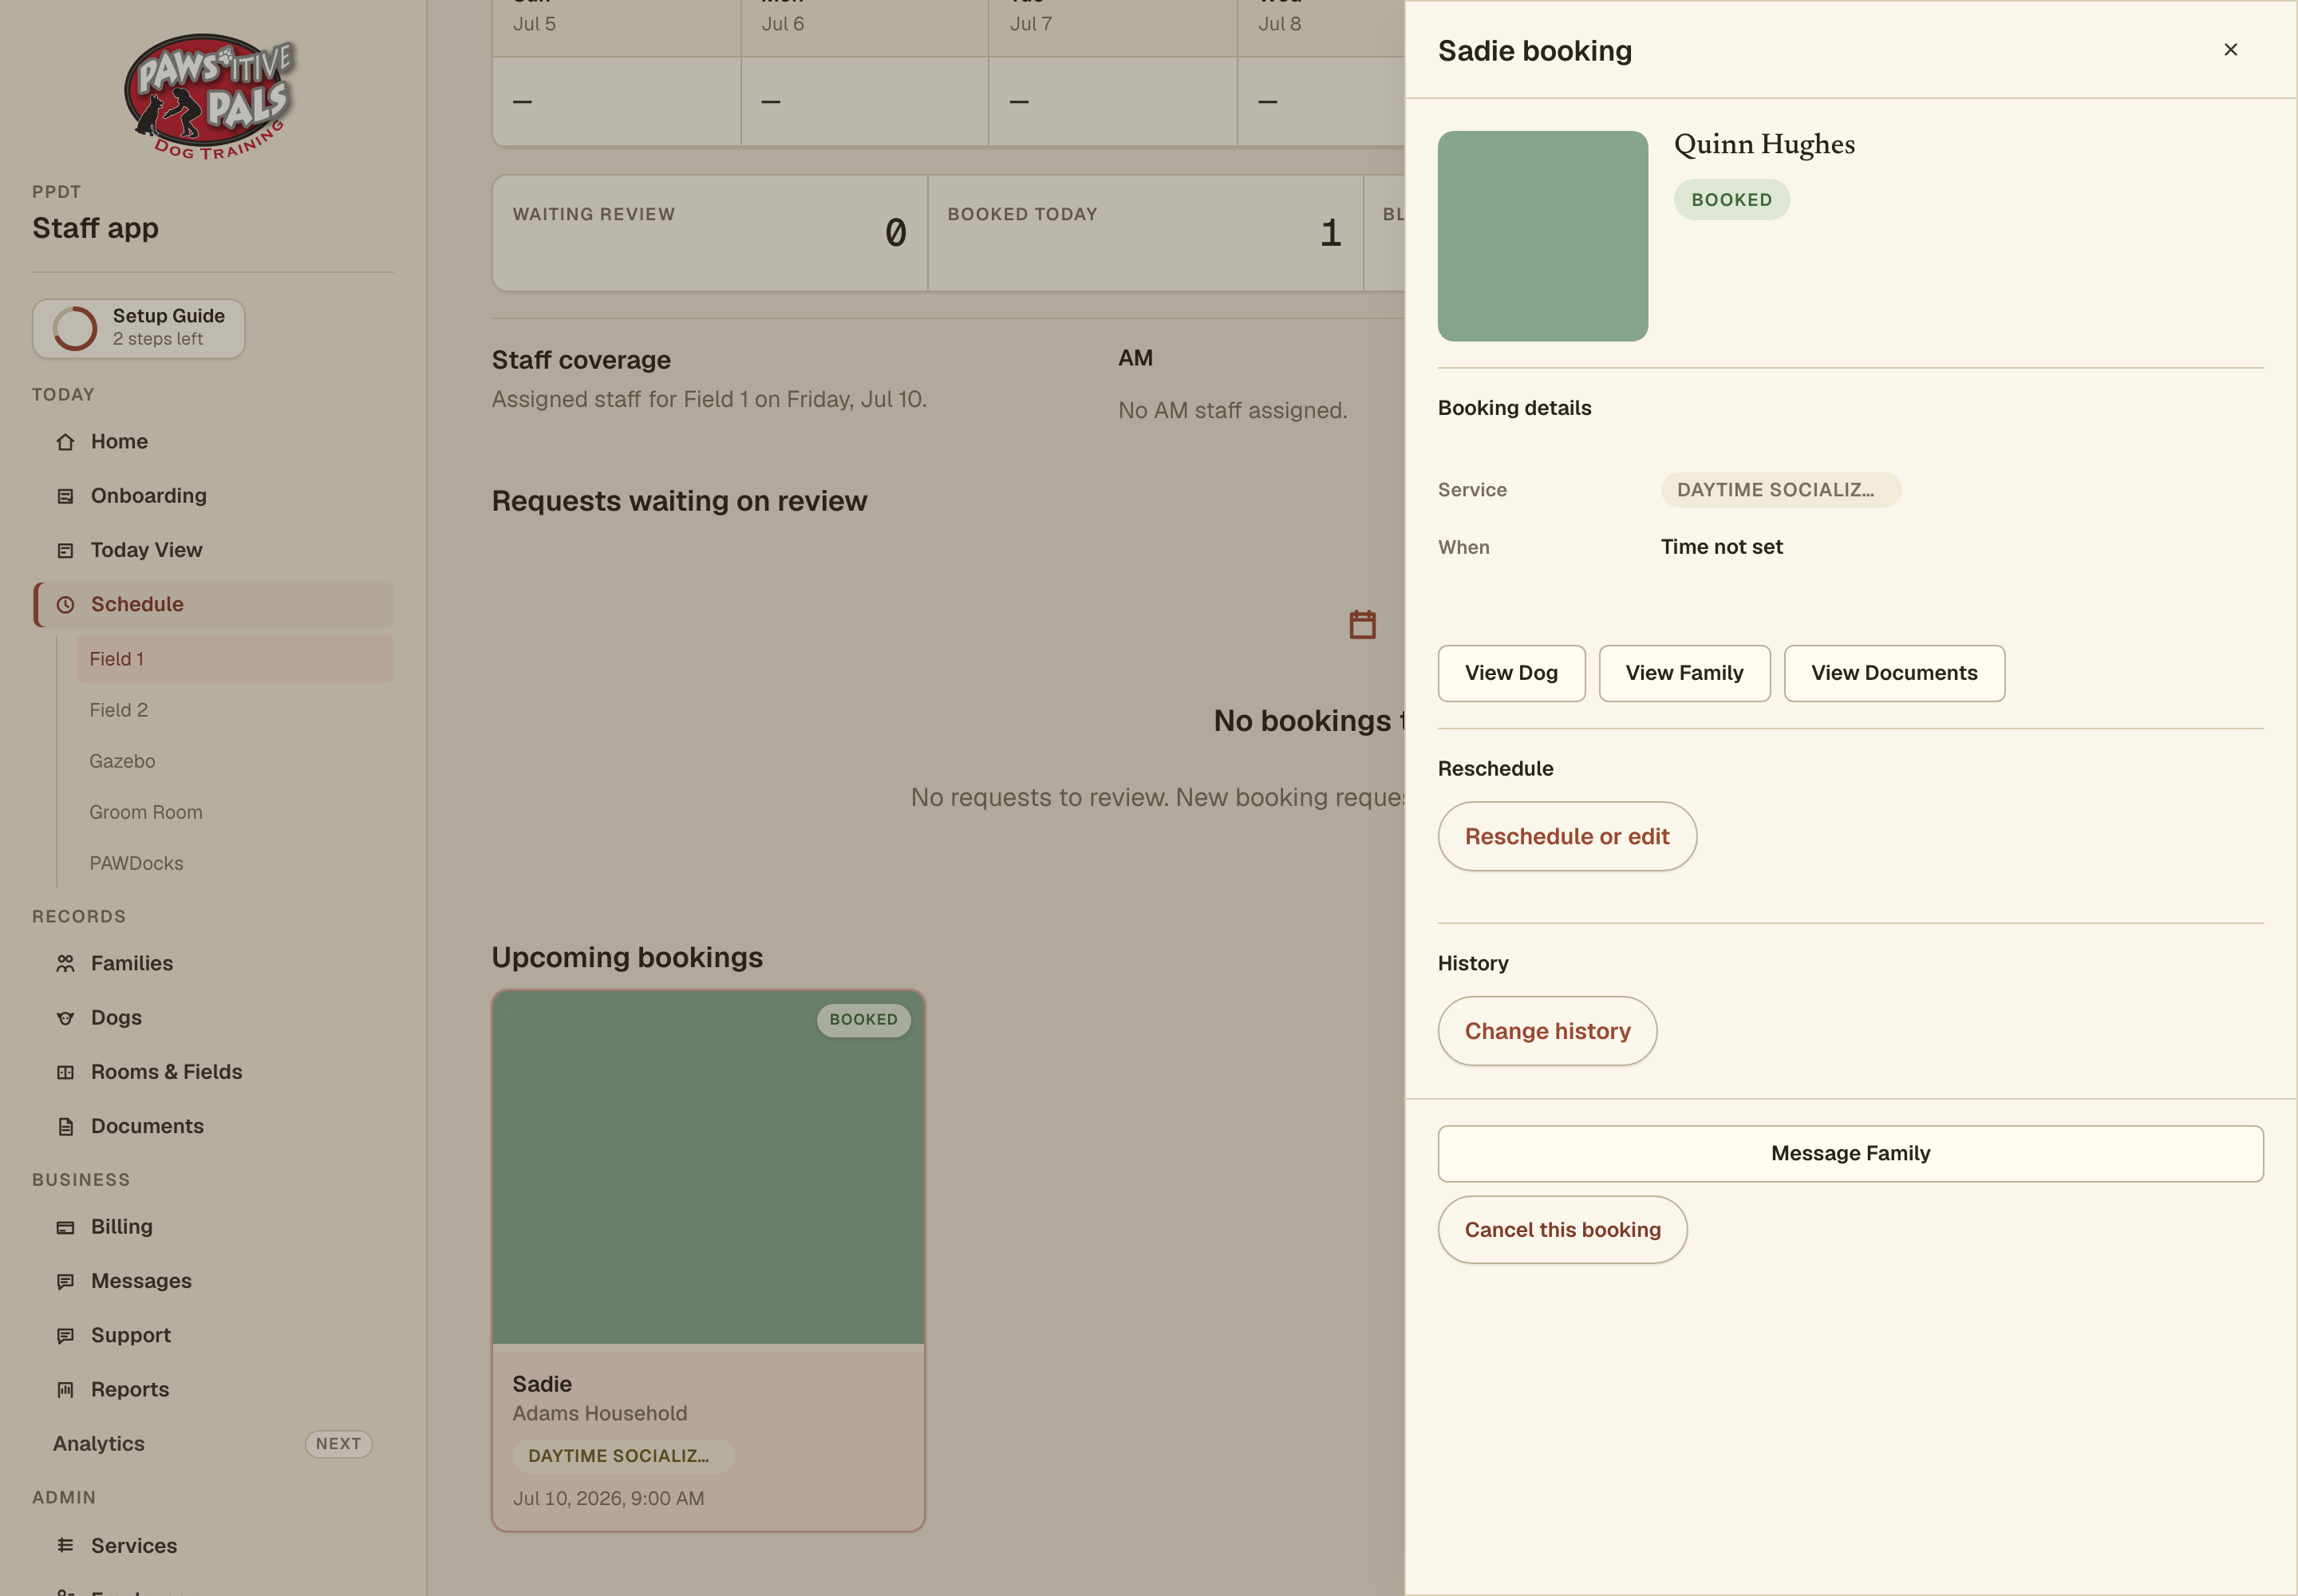
Task: Open the Home page
Action: click(213, 442)
